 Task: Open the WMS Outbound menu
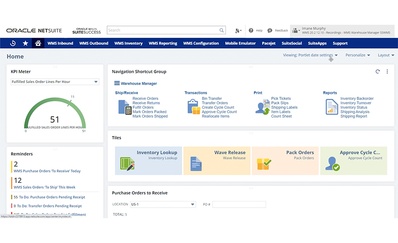(x=94, y=43)
